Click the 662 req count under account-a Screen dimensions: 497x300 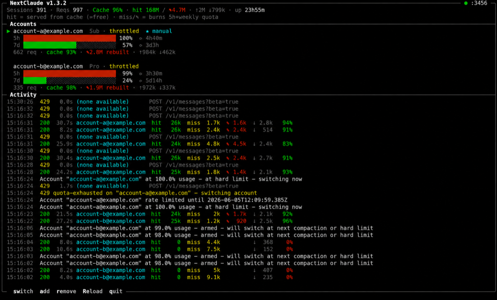pos(25,52)
